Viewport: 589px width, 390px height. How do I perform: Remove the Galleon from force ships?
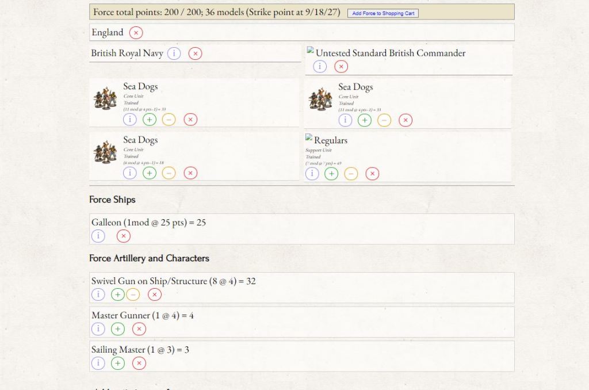(124, 236)
